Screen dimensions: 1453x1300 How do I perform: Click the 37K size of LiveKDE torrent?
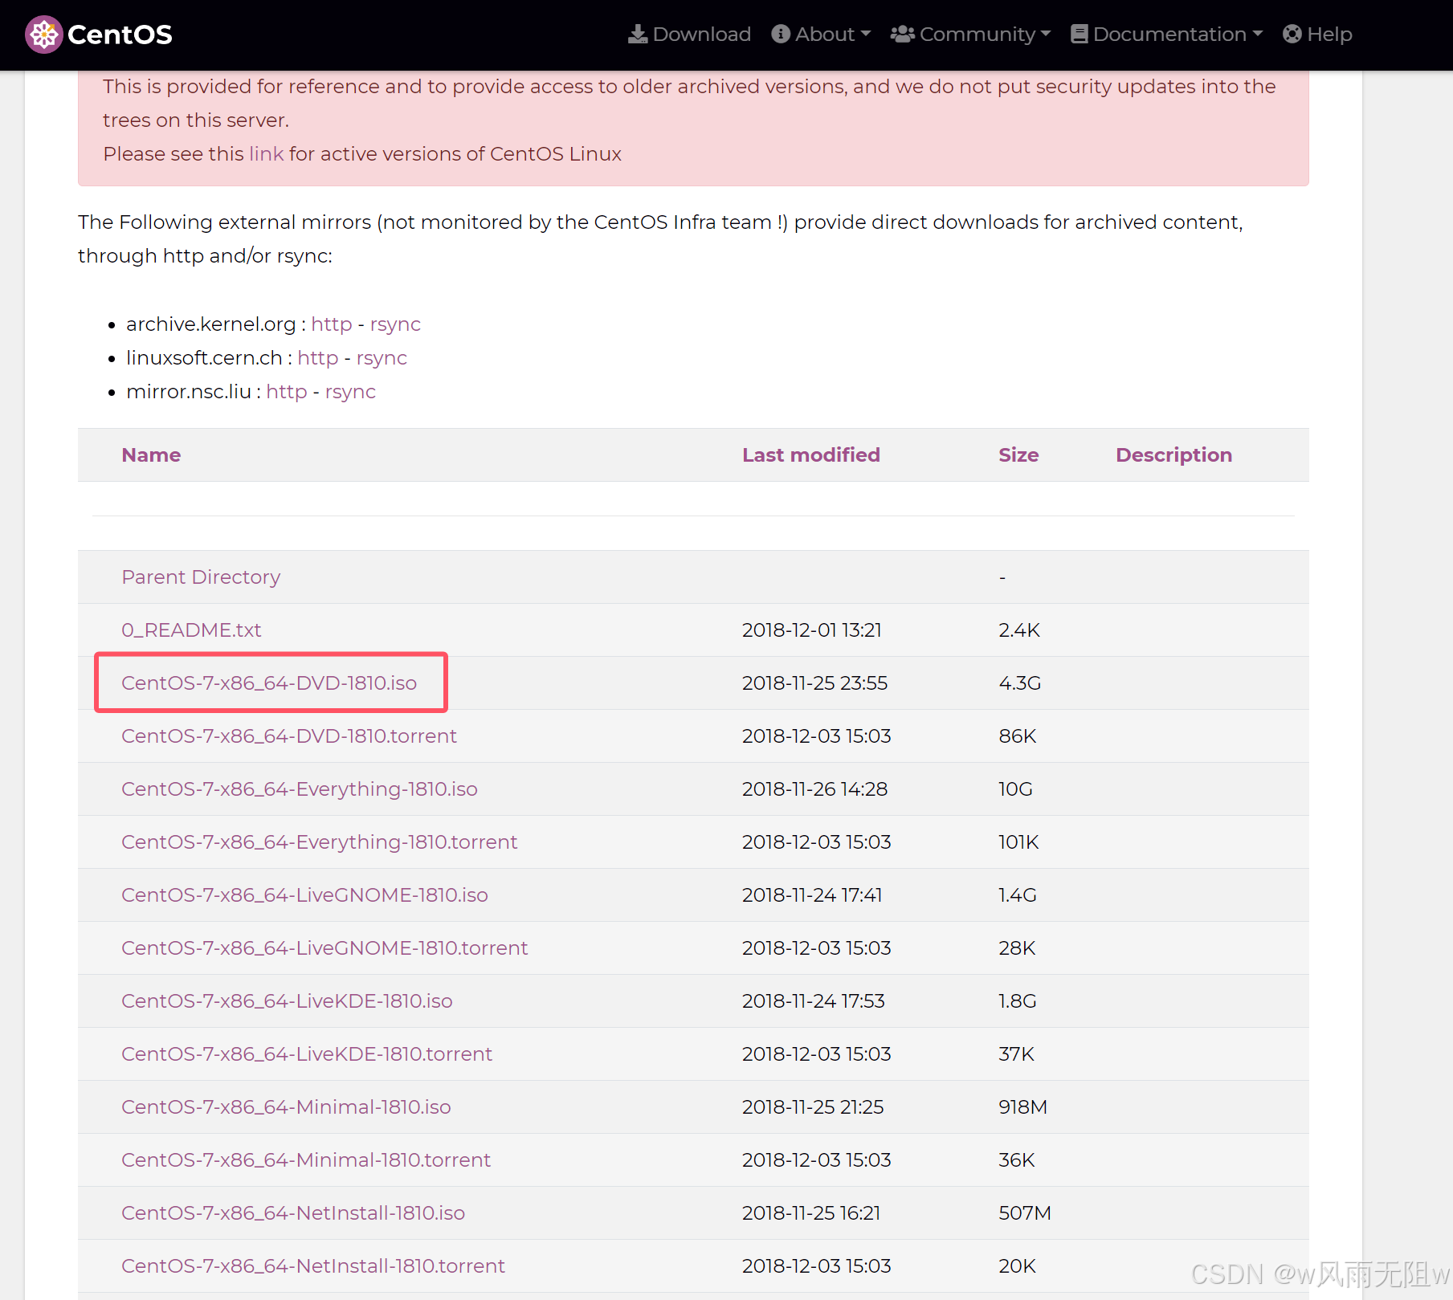pos(1016,1053)
